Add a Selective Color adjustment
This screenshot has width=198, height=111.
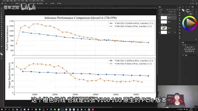pyautogui.click(x=191, y=51)
